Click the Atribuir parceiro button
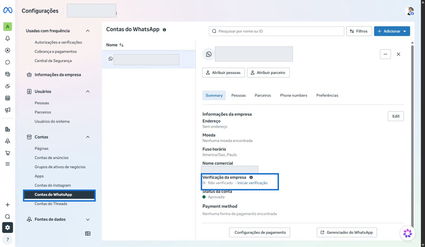 268,73
